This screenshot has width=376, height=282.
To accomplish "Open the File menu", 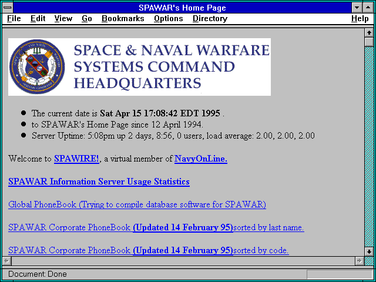I will click(x=14, y=18).
